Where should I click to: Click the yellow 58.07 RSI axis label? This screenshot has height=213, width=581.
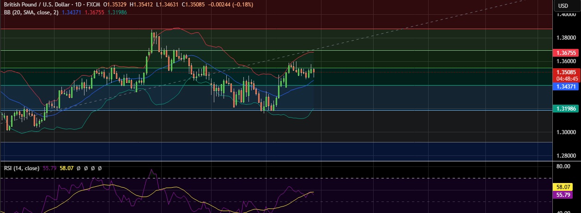(564, 187)
